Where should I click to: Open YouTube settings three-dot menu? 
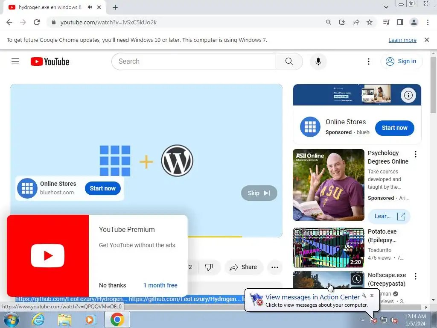click(368, 61)
